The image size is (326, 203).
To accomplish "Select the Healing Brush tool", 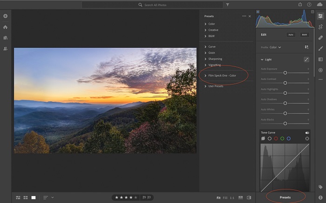I will click(x=320, y=38).
